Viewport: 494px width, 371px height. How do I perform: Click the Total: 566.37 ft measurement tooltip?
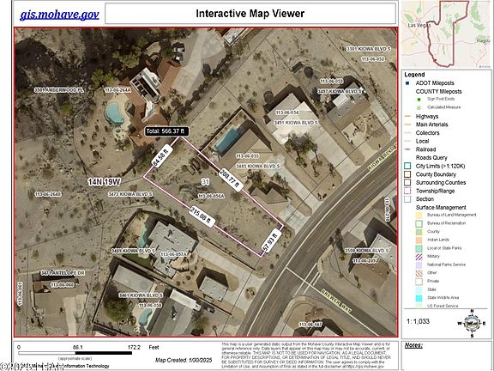pyautogui.click(x=166, y=131)
